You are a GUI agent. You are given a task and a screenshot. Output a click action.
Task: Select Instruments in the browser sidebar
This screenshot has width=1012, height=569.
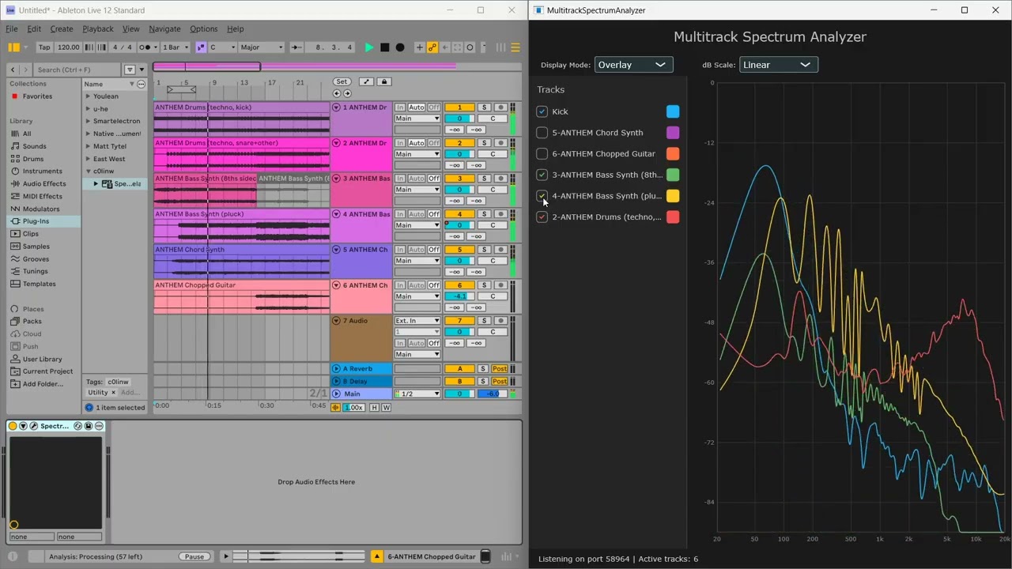click(42, 171)
